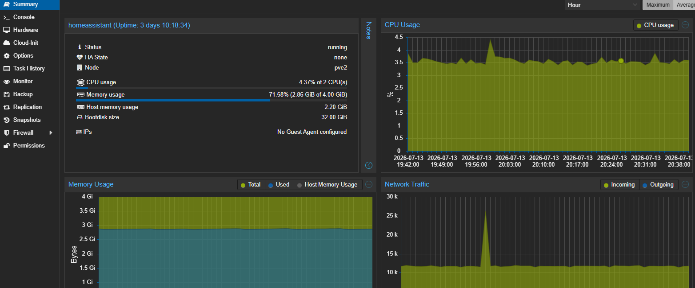
Task: Open the Monitor section
Action: pyautogui.click(x=29, y=82)
